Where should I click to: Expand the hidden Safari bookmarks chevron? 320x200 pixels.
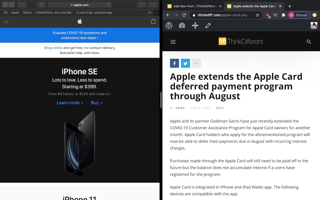coord(149,13)
